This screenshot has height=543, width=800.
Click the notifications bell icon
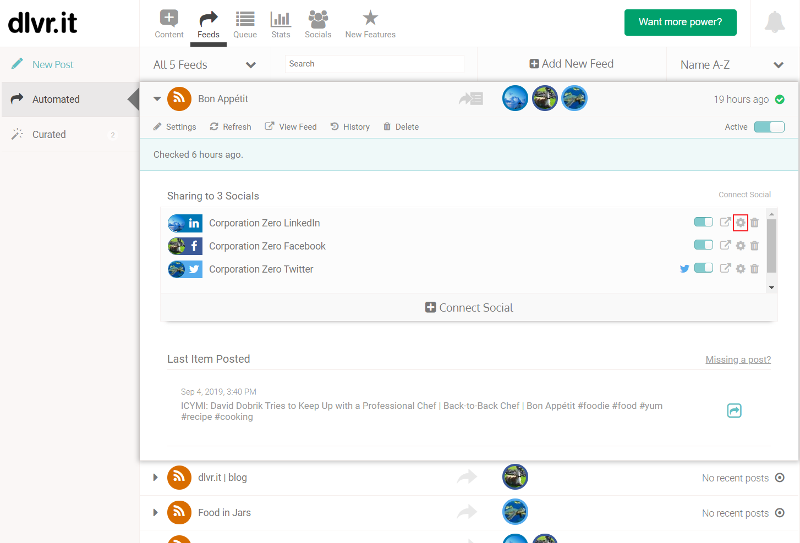coord(775,22)
